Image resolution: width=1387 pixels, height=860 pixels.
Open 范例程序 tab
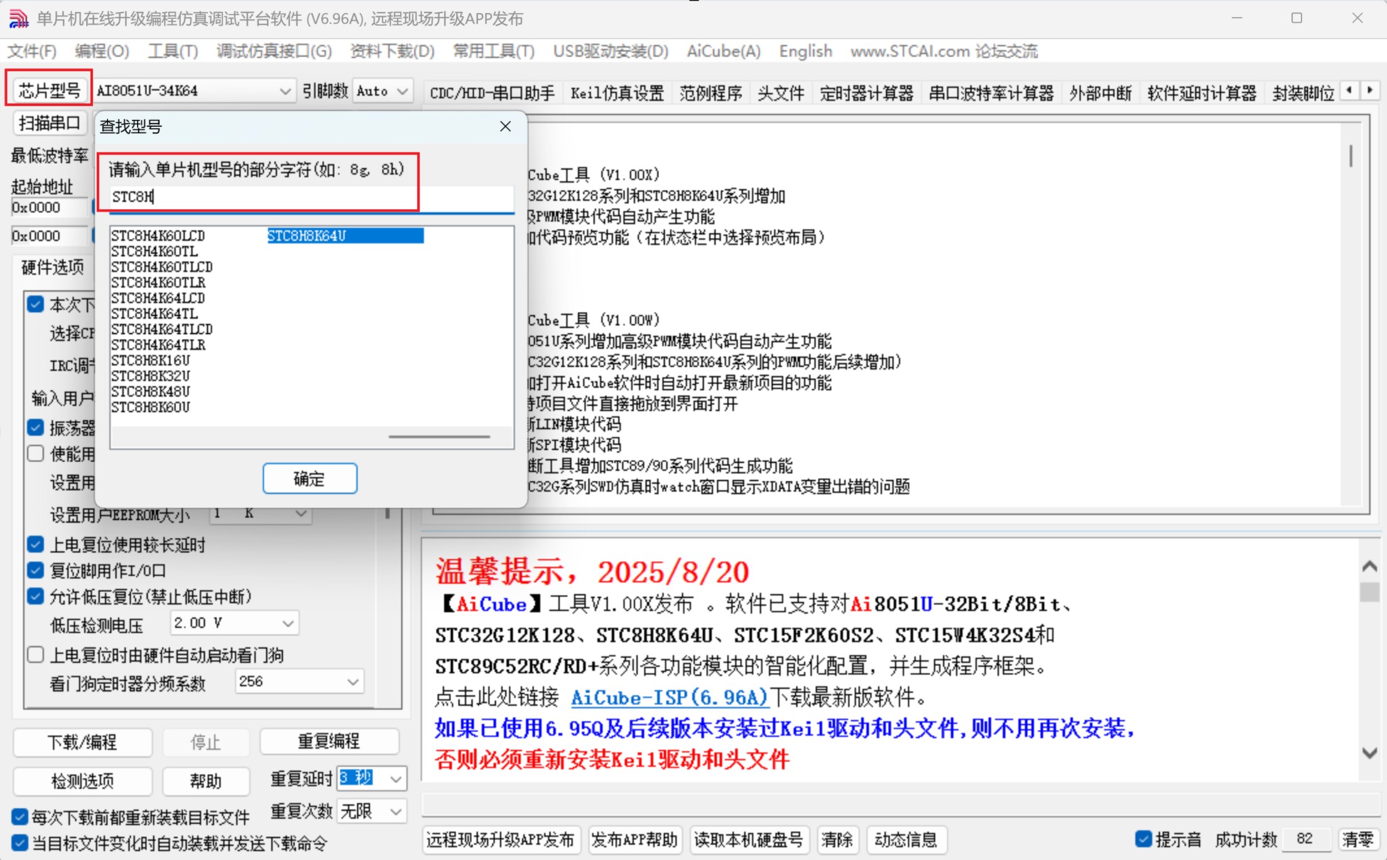[x=710, y=93]
